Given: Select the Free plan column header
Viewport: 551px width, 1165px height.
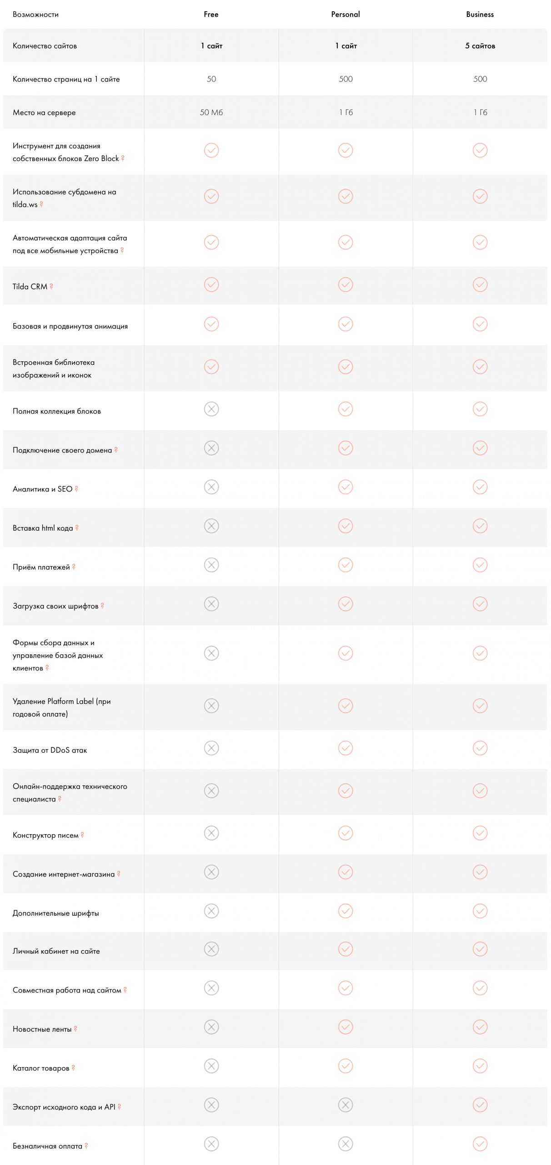Looking at the screenshot, I should click(x=211, y=15).
